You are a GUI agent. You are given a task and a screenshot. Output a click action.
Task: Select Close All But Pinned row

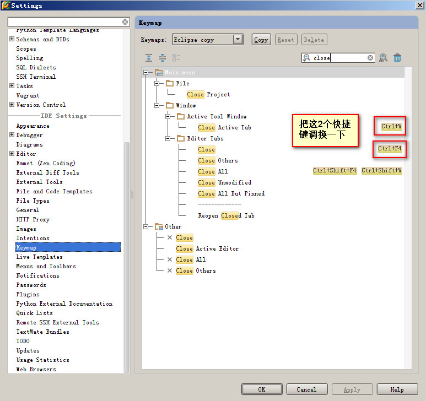[x=231, y=193]
